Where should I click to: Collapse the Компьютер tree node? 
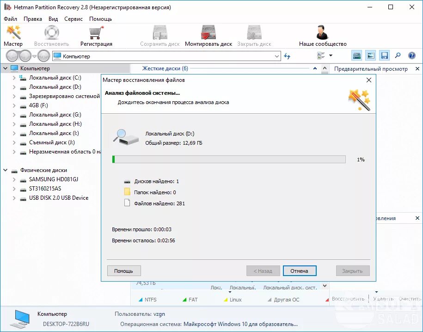pos(5,68)
